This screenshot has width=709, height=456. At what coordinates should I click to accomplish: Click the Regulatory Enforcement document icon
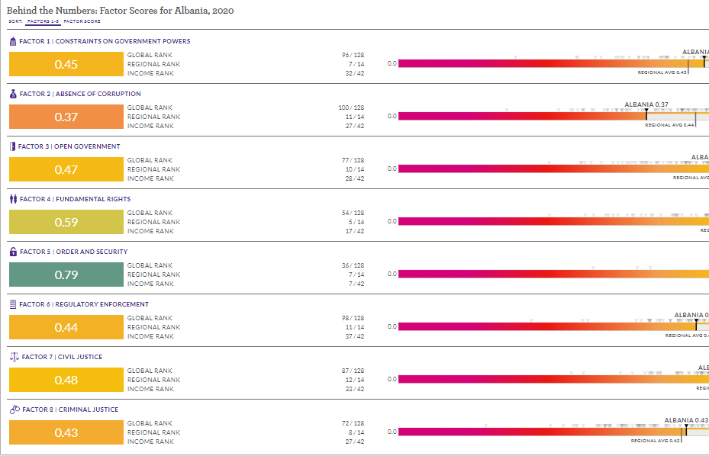[x=13, y=304]
